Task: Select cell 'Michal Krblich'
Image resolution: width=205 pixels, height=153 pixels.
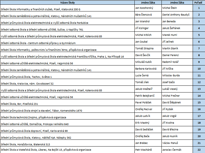Action: [x=148, y=35]
